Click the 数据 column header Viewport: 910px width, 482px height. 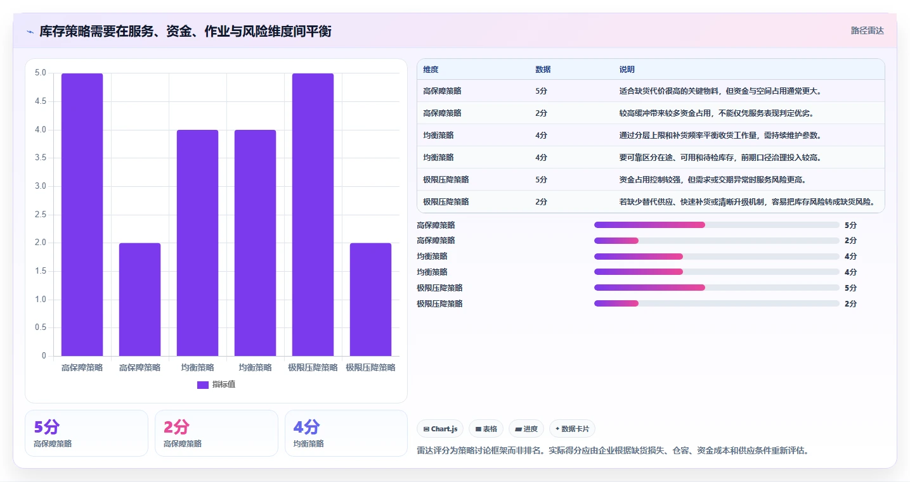coord(543,70)
